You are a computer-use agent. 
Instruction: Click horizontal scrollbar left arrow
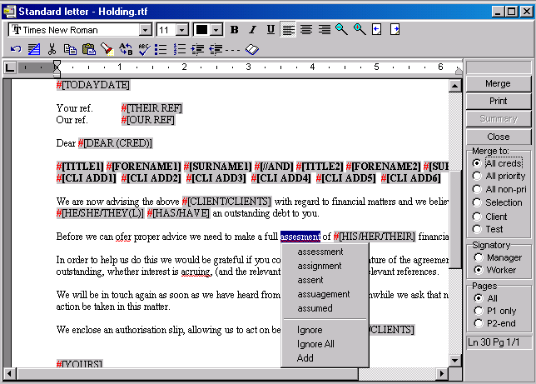tap(10, 373)
